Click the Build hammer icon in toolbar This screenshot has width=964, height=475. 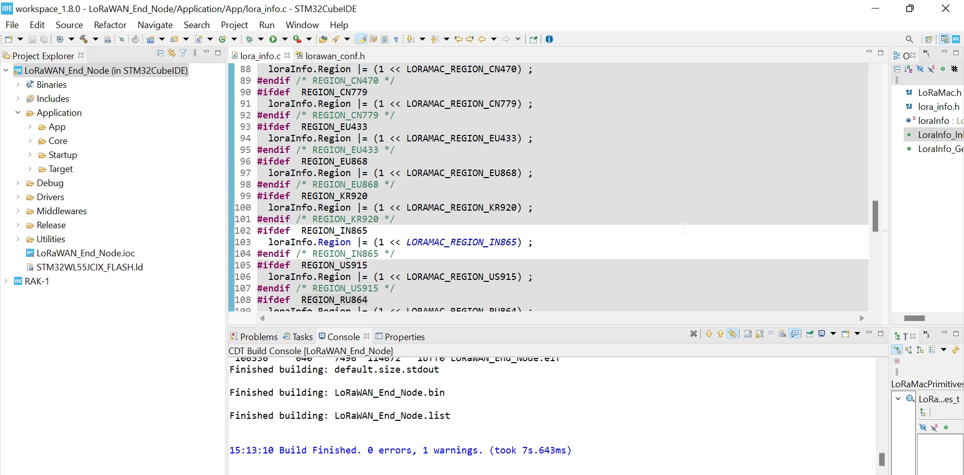pyautogui.click(x=83, y=39)
